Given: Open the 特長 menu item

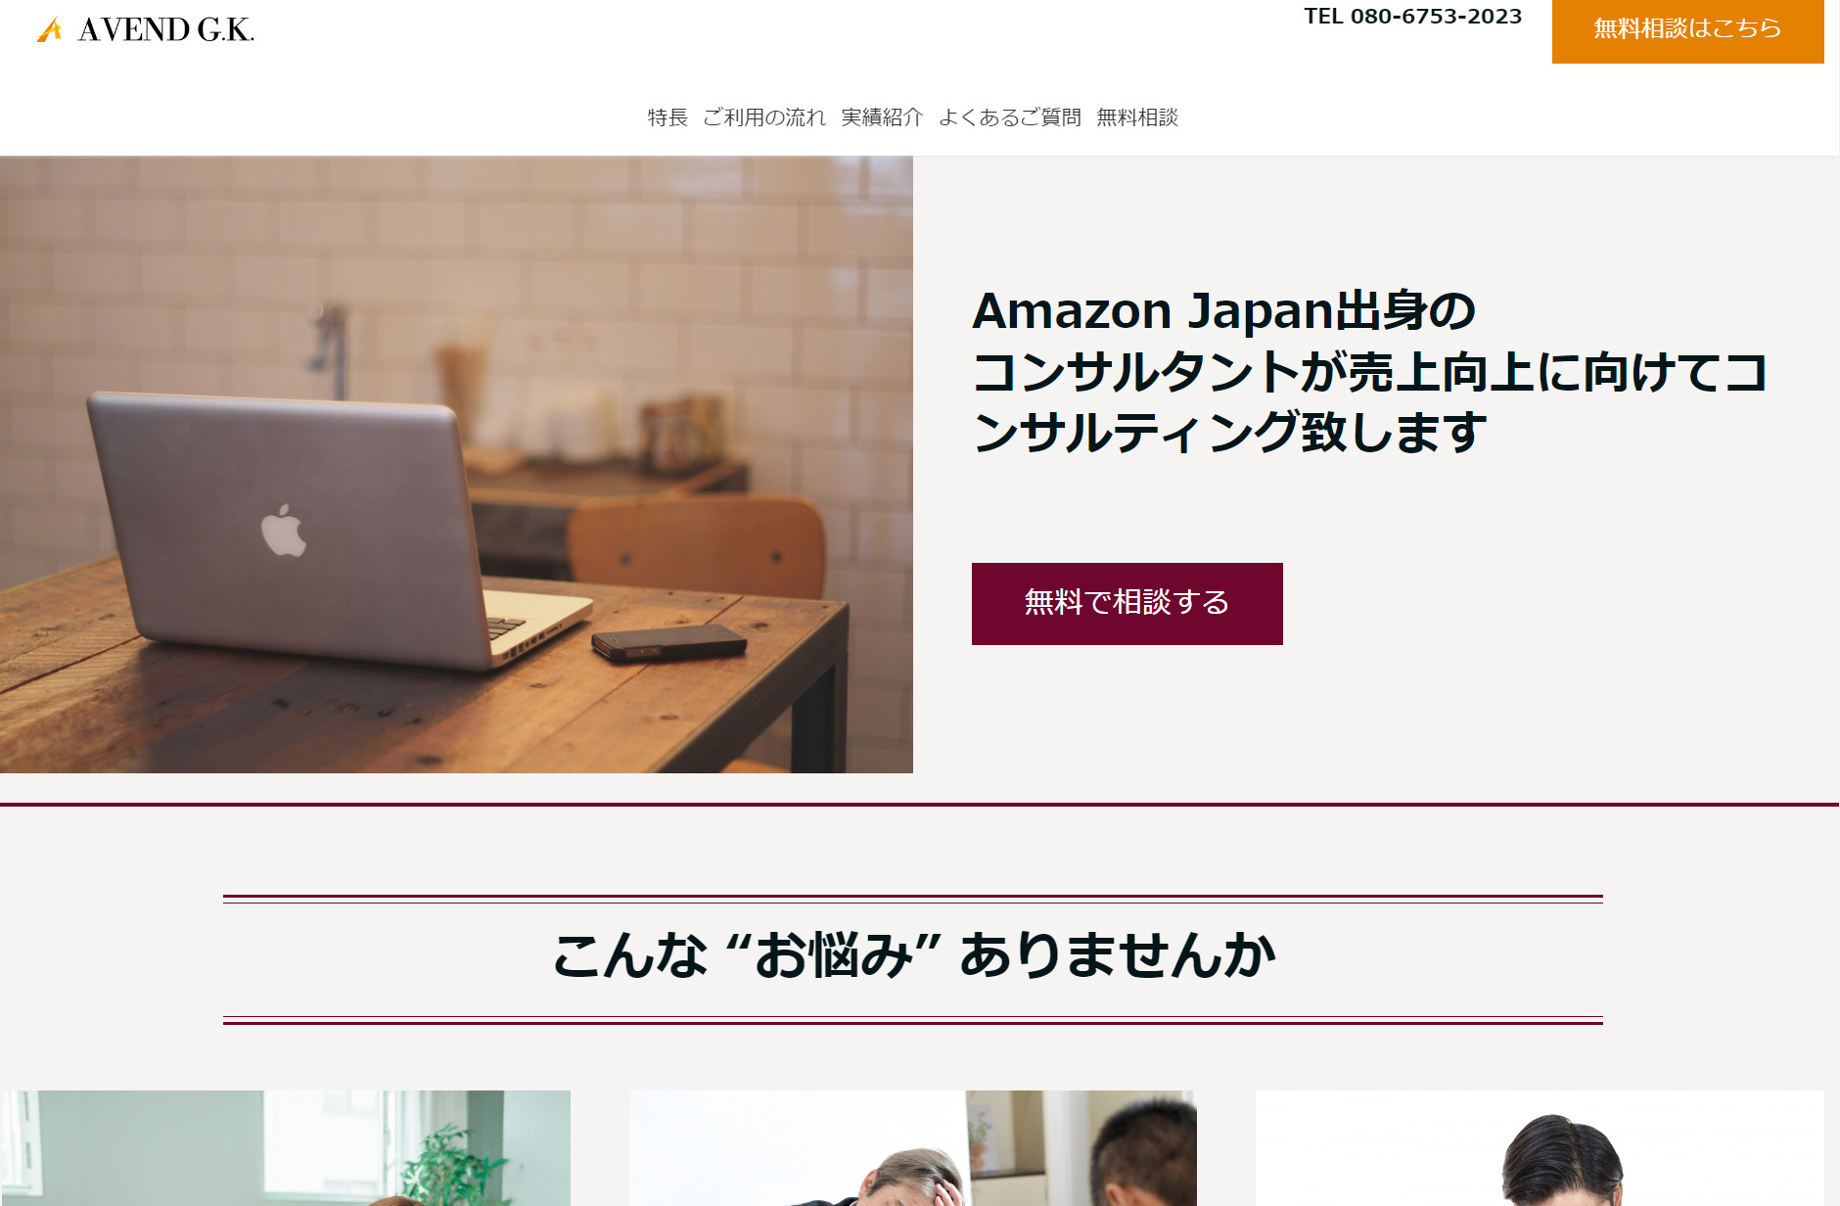Looking at the screenshot, I should point(667,117).
